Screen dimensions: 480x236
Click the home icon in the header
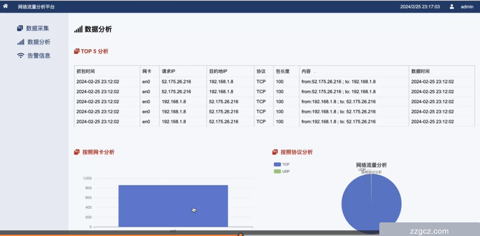coord(5,6)
